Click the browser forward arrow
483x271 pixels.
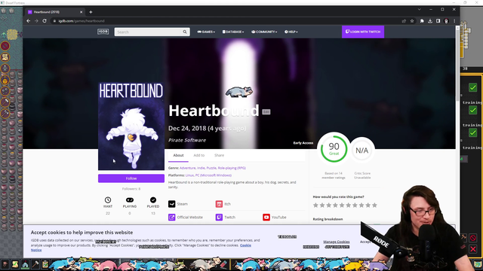point(36,21)
